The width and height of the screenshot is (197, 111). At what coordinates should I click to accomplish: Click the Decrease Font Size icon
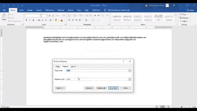tap(53, 16)
